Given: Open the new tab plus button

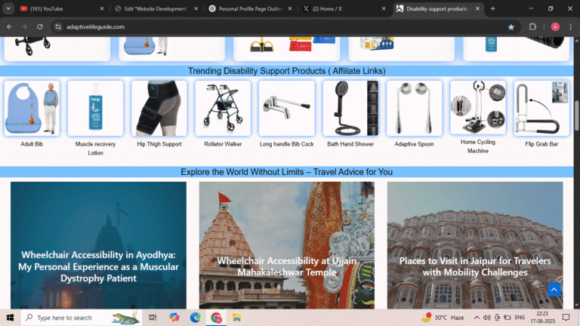Looking at the screenshot, I should 493,8.
